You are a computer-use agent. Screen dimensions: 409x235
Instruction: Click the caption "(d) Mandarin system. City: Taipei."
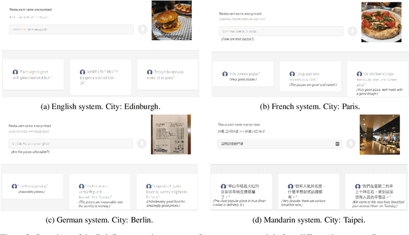[x=309, y=220]
